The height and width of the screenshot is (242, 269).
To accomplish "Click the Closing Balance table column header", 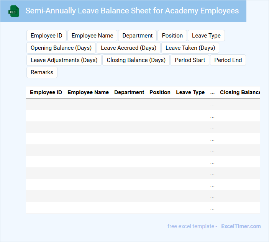I will tap(240, 92).
